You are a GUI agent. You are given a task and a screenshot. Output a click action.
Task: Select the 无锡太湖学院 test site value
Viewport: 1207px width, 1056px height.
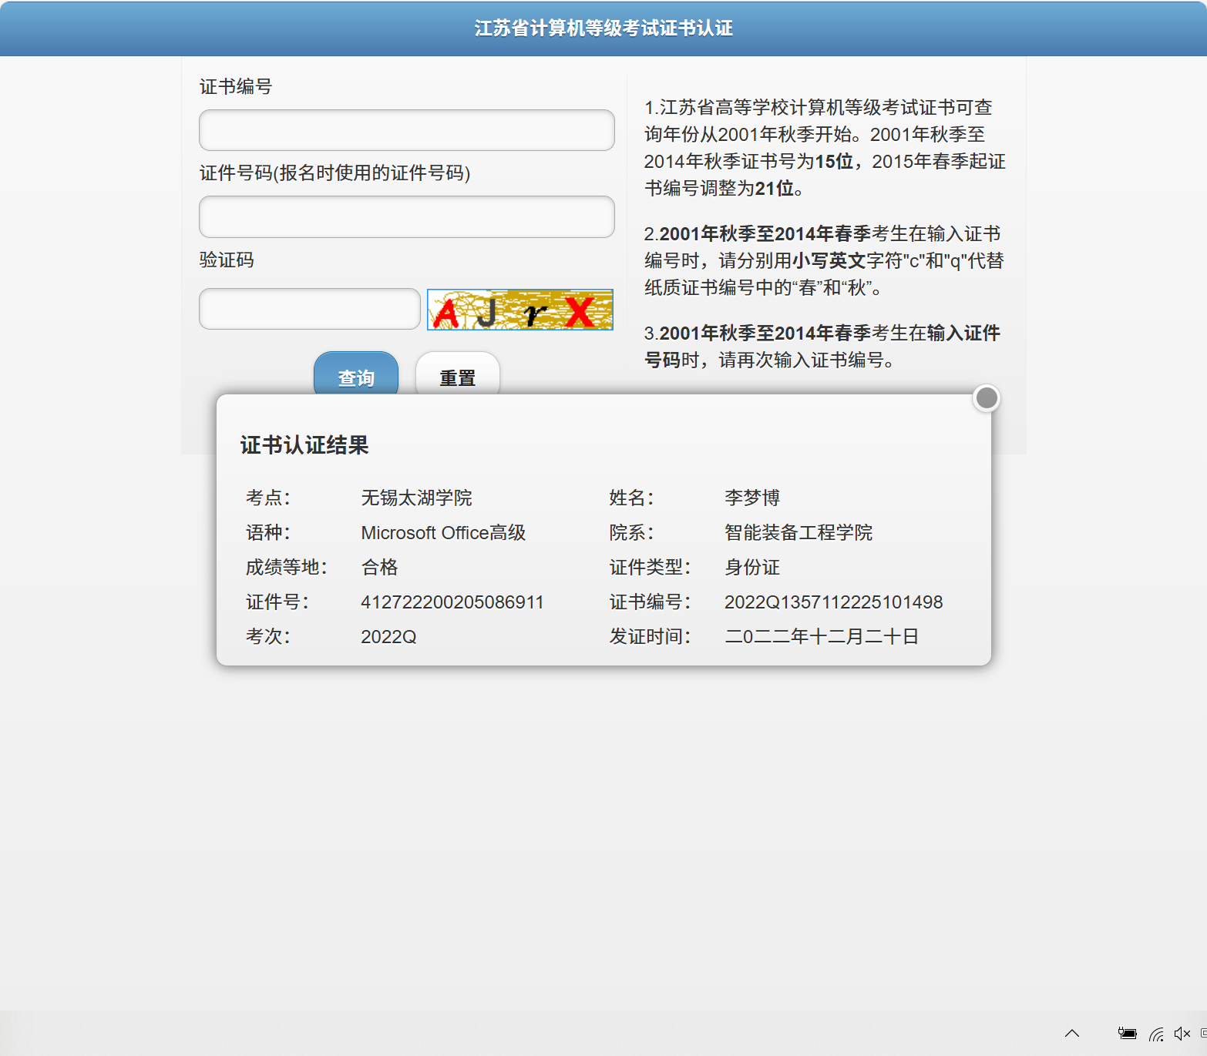click(x=416, y=498)
